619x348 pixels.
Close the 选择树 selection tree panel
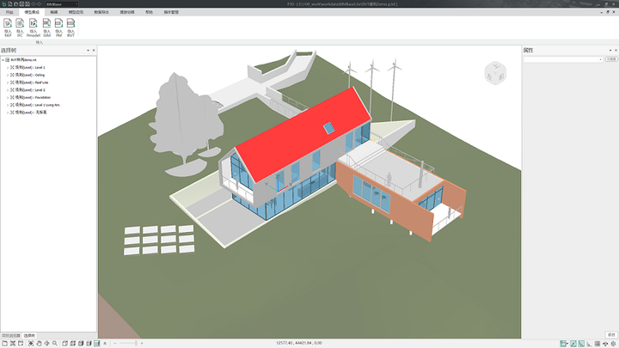[94, 50]
